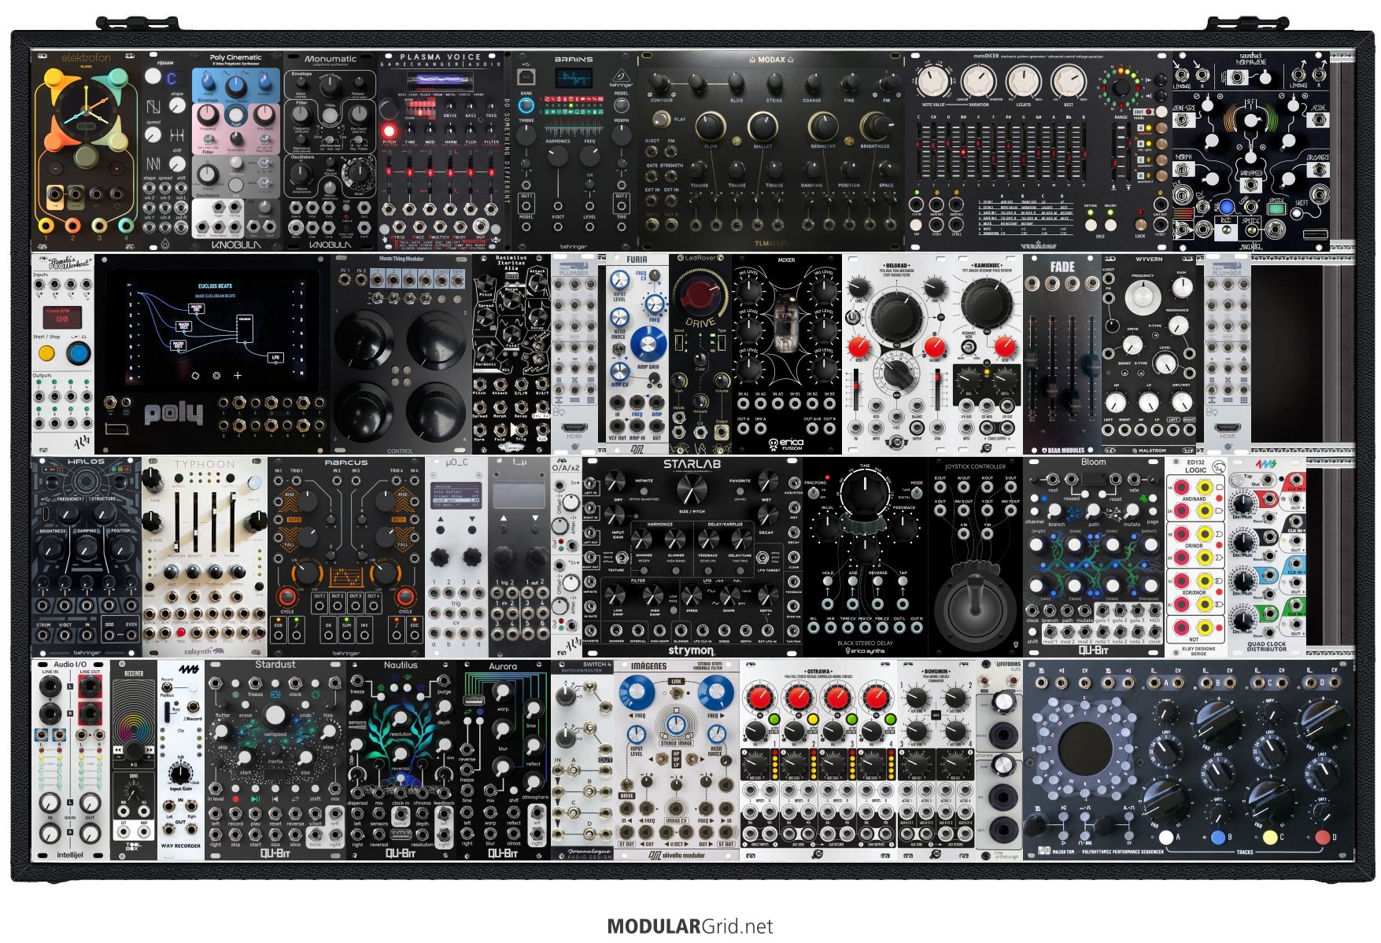The image size is (1381, 943).
Task: Click the plus button on elektrofon Klang
Action: point(116,168)
